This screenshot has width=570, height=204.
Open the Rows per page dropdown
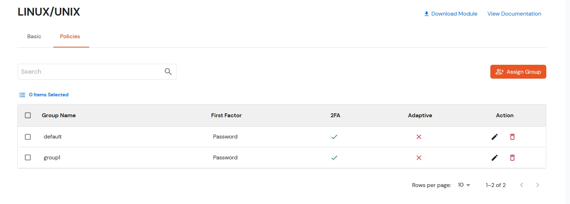point(463,185)
